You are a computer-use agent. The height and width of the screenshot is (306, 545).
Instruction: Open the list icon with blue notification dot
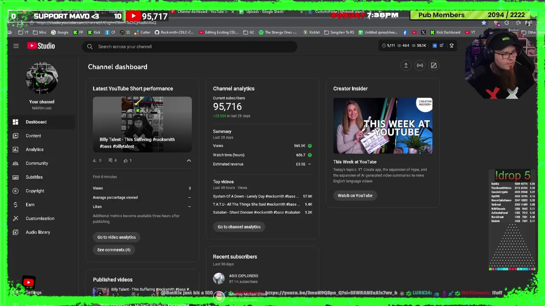click(x=442, y=45)
